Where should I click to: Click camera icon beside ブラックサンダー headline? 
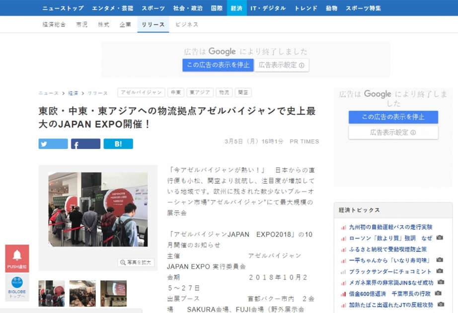coord(440,271)
